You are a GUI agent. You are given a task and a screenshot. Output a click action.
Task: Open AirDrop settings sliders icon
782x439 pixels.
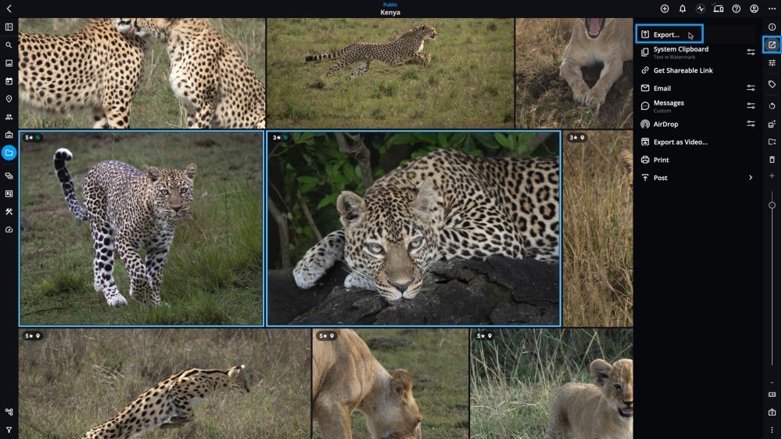click(751, 124)
